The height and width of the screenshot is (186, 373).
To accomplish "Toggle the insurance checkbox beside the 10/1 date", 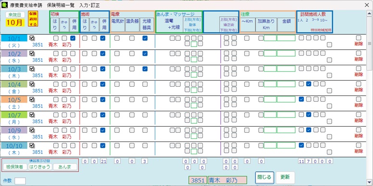I will [x=32, y=38].
